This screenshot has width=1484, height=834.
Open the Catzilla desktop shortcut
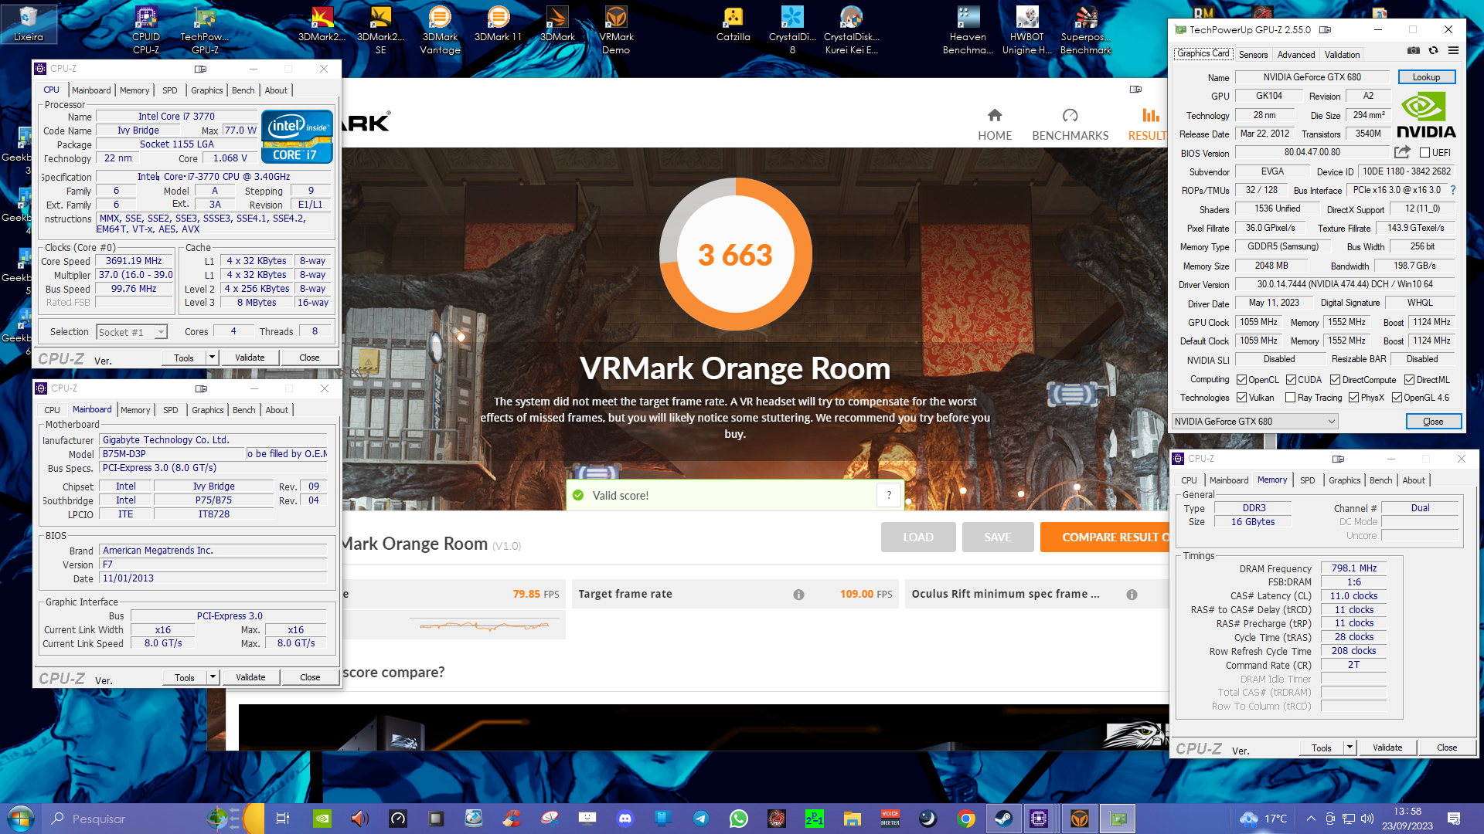pos(733,25)
